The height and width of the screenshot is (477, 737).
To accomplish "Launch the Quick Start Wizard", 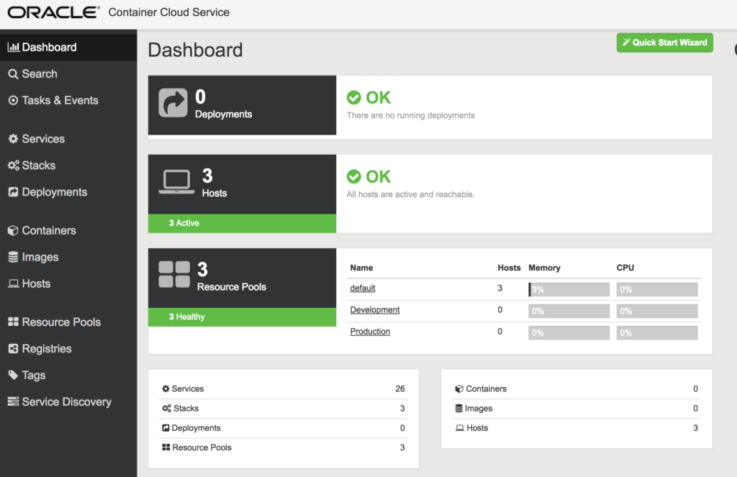I will tap(664, 42).
